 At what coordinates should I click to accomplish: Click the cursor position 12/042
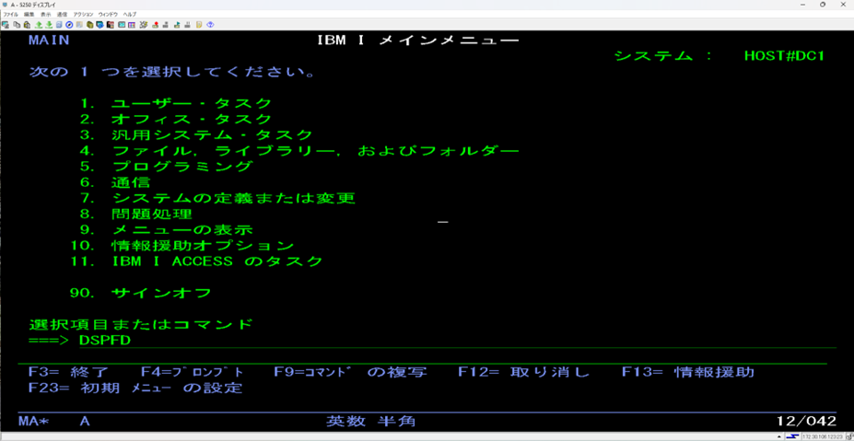pyautogui.click(x=807, y=421)
